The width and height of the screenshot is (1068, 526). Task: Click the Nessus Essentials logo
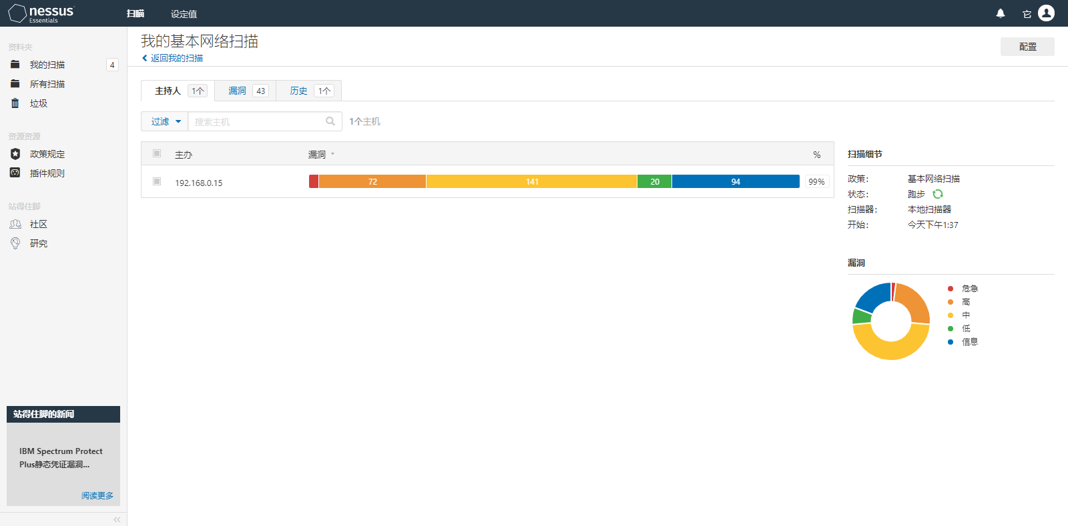coord(41,13)
